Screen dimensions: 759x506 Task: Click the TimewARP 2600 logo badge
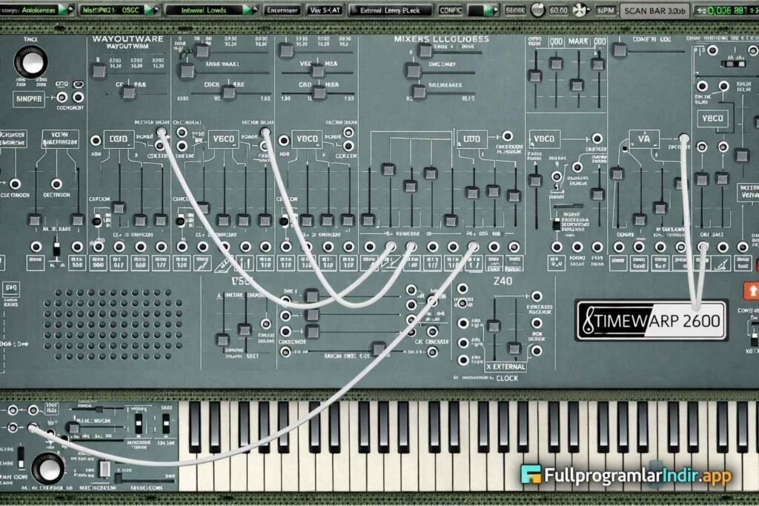(652, 319)
